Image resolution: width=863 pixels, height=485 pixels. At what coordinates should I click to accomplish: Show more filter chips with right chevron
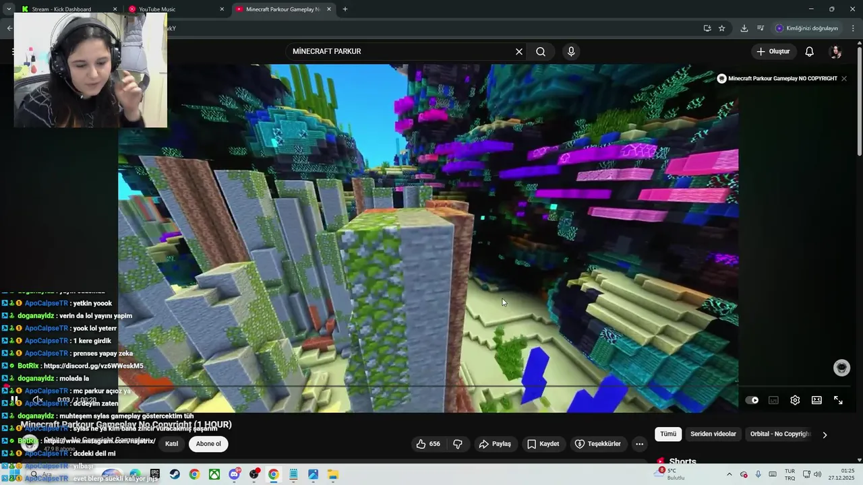[825, 435]
